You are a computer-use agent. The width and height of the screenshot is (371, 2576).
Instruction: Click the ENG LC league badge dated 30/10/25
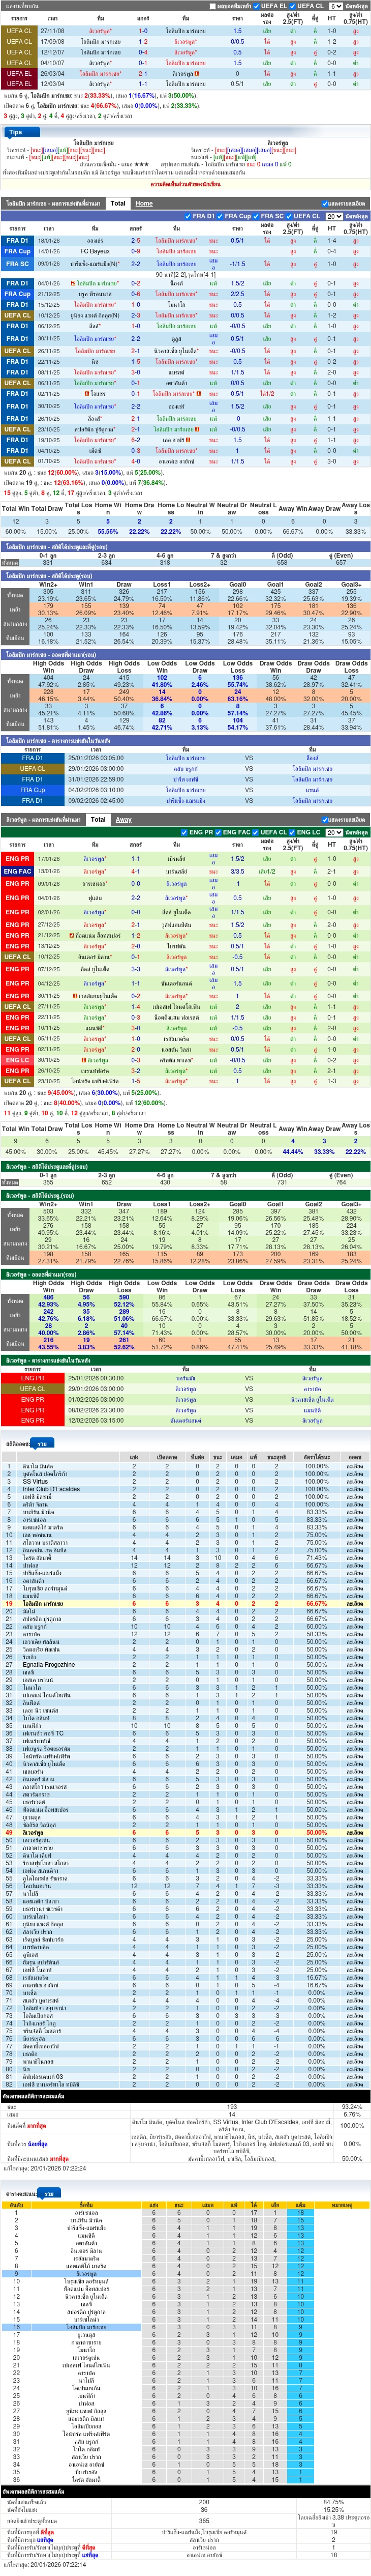pos(18,1060)
